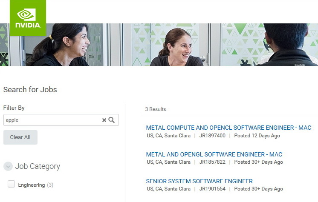Click the Clear All button
The width and height of the screenshot is (318, 202).
(20, 137)
